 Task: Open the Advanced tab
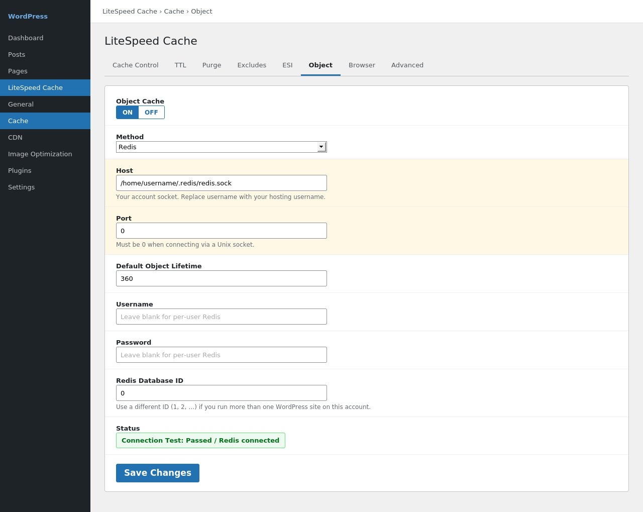(x=407, y=65)
